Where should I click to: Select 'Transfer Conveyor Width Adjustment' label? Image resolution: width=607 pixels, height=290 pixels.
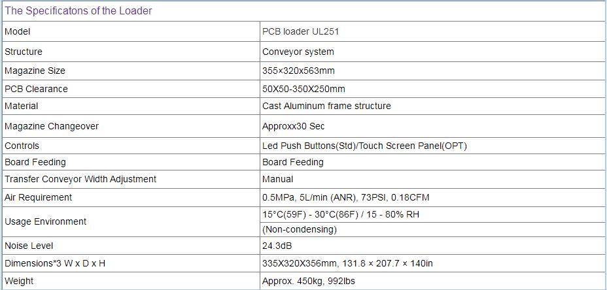tap(80, 179)
